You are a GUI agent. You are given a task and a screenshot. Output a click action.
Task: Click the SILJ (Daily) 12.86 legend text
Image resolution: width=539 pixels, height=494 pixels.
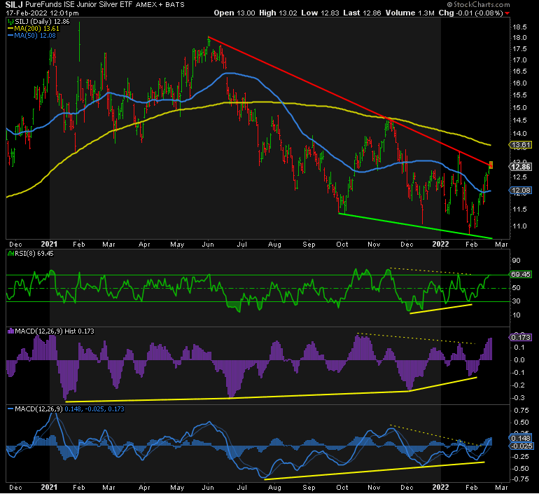coord(42,22)
